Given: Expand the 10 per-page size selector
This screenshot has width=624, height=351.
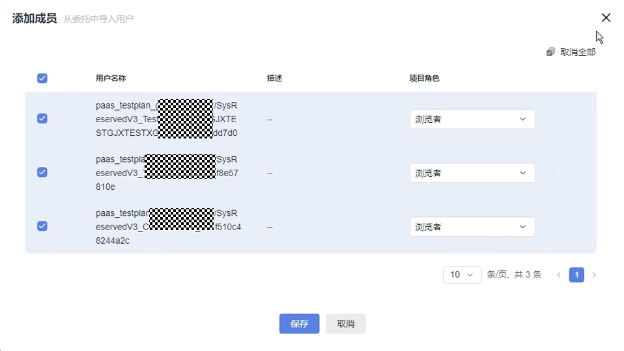Looking at the screenshot, I should [x=462, y=275].
